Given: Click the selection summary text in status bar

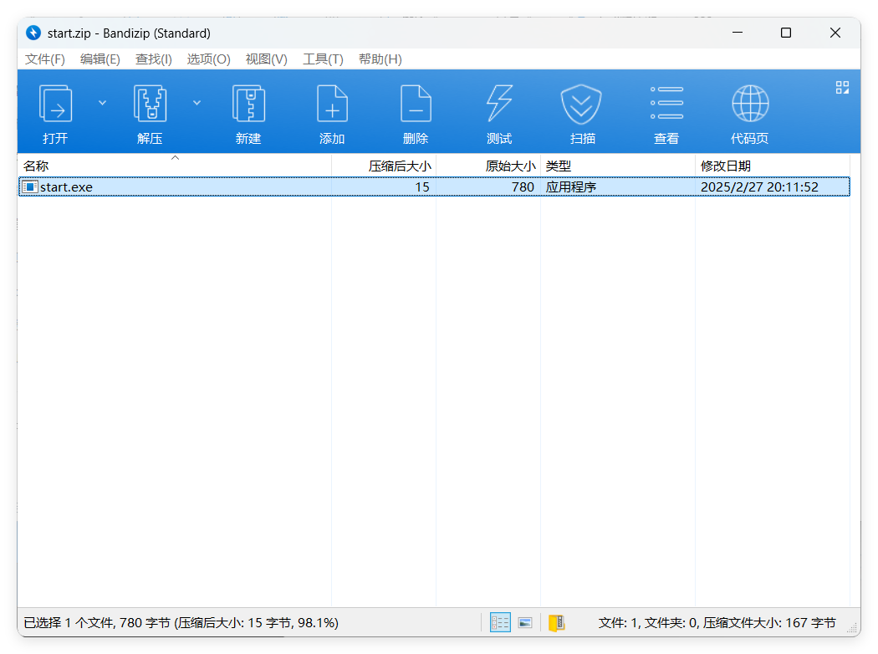Looking at the screenshot, I should 181,623.
